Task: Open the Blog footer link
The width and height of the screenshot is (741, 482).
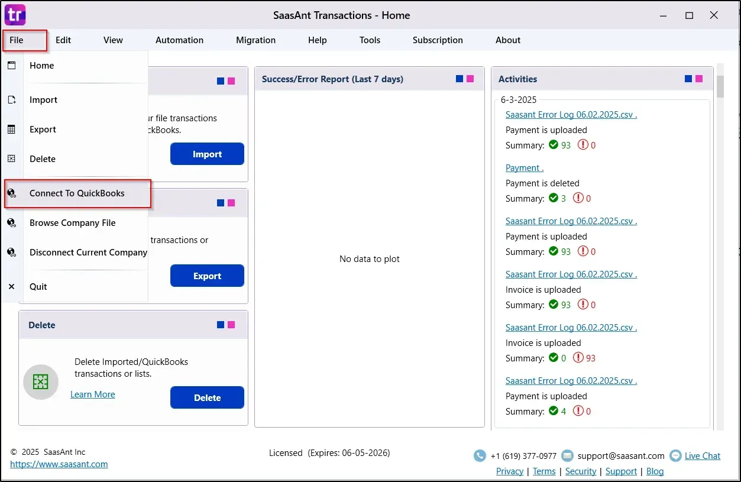Action: point(655,471)
